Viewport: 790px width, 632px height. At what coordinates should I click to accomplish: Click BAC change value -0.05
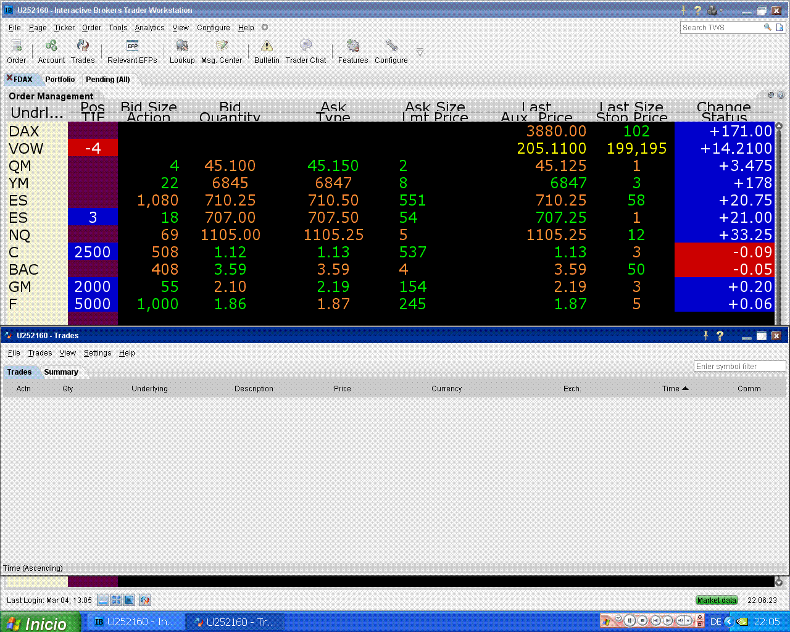pos(752,270)
